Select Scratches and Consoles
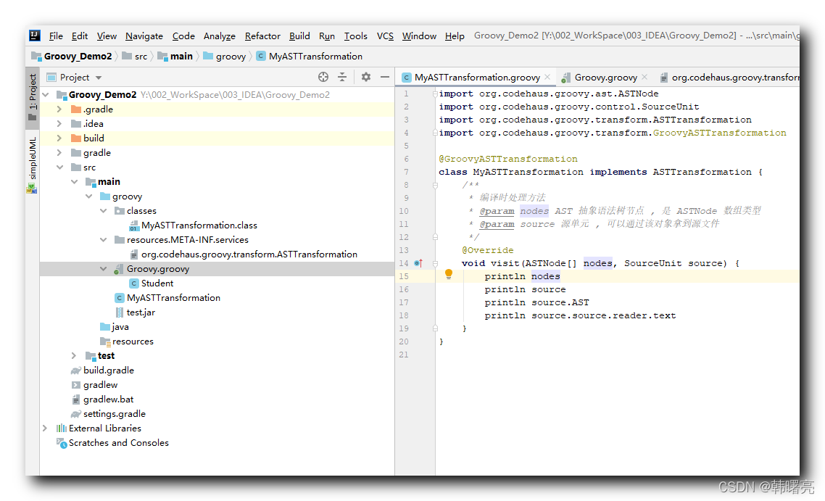 118,442
